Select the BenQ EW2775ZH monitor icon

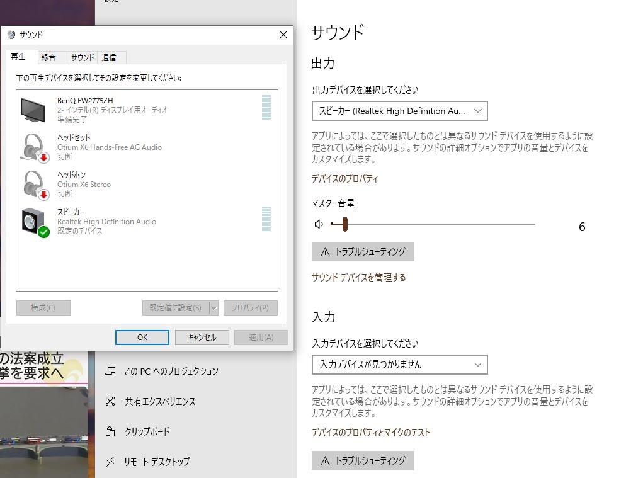tap(33, 110)
